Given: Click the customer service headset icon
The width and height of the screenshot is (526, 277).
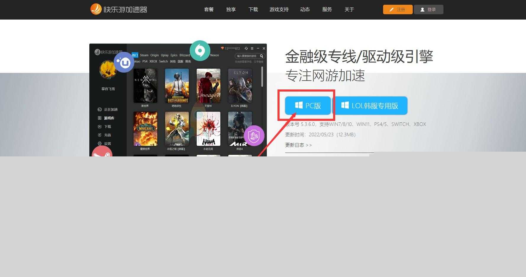Looking at the screenshot, I should (x=246, y=48).
